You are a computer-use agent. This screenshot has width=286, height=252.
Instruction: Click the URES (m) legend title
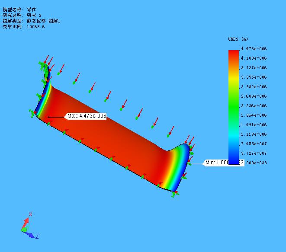pos(238,39)
